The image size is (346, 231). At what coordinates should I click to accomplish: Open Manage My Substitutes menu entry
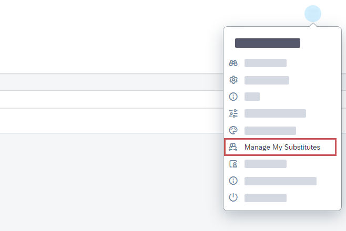pyautogui.click(x=282, y=148)
